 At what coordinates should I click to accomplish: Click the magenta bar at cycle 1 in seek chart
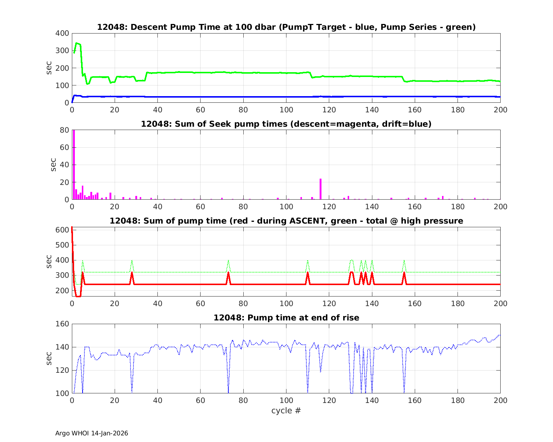tap(74, 166)
